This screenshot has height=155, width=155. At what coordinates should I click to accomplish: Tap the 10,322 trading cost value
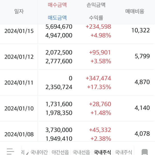pos(140,30)
